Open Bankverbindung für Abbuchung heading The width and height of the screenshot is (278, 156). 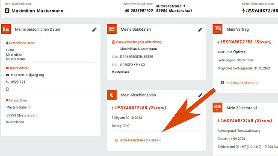pos(139,42)
